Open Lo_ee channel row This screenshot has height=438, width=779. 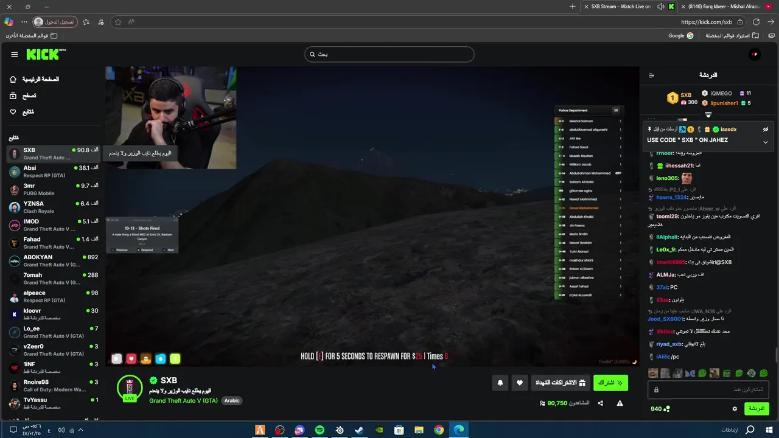(x=54, y=332)
